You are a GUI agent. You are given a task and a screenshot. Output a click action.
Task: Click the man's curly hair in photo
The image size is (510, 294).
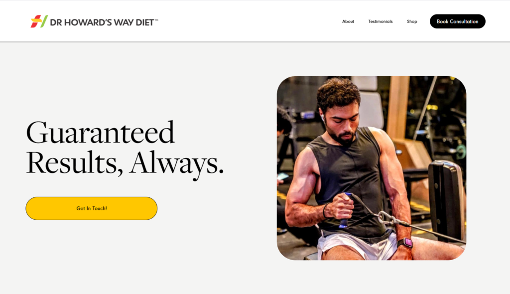point(338,94)
